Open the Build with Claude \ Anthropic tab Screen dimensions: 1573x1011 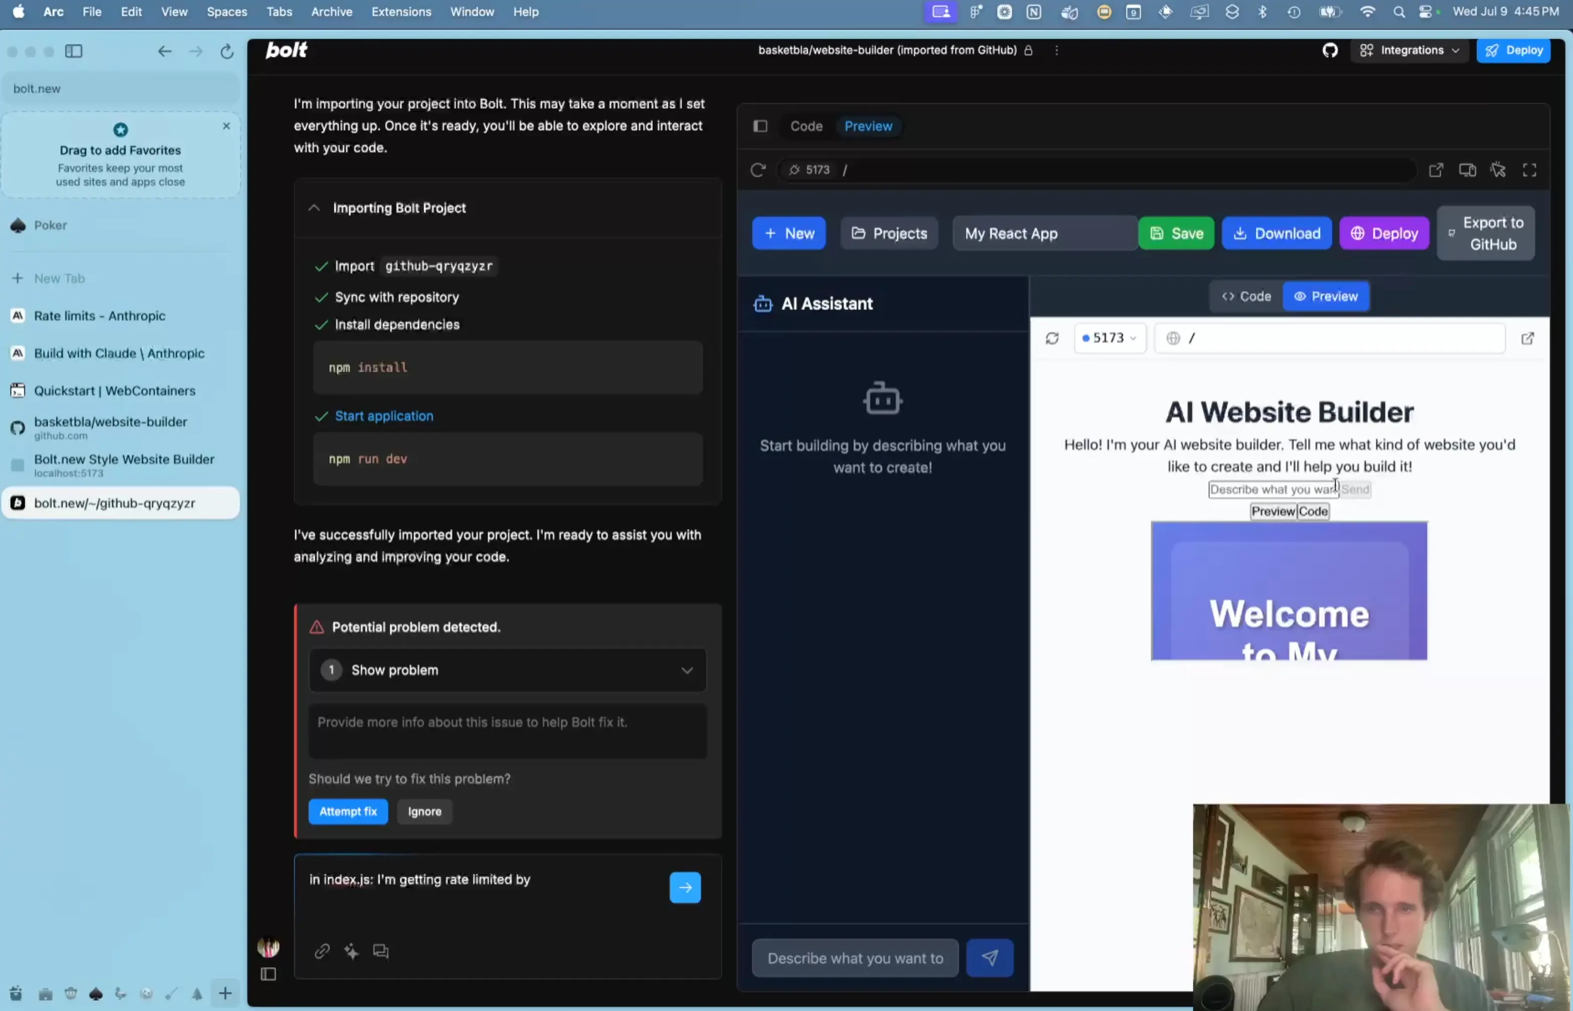[121, 353]
